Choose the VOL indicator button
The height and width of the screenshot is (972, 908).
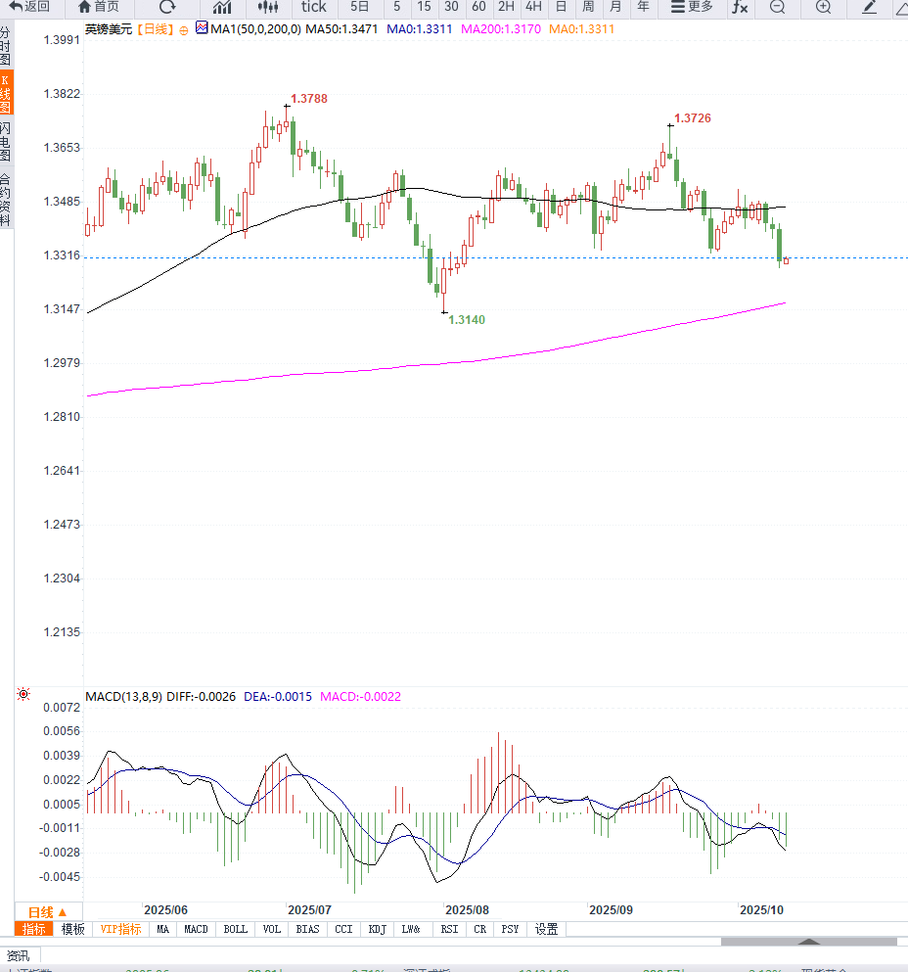coord(271,929)
